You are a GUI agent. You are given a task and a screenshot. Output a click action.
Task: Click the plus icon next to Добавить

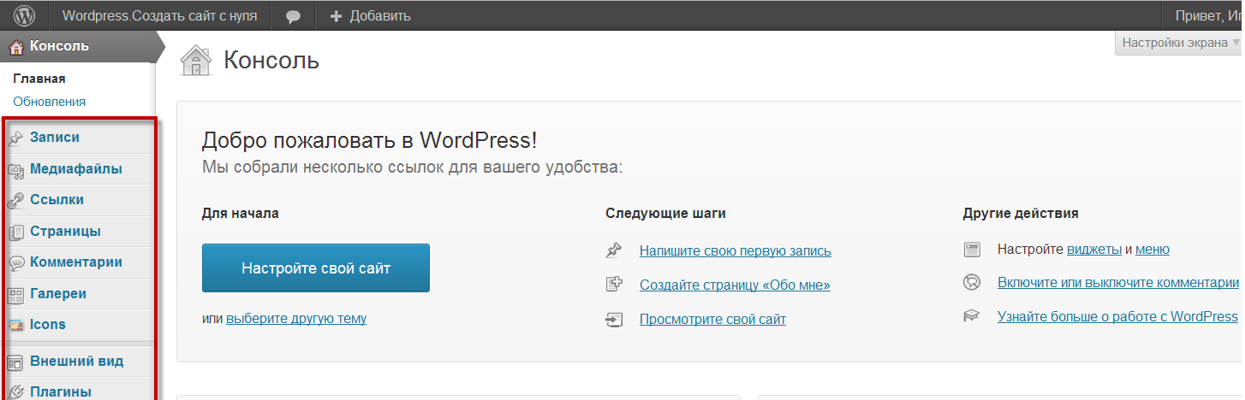(337, 15)
